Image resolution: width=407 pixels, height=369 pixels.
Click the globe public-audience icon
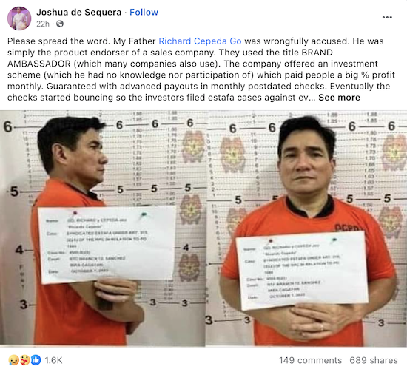pyautogui.click(x=60, y=24)
